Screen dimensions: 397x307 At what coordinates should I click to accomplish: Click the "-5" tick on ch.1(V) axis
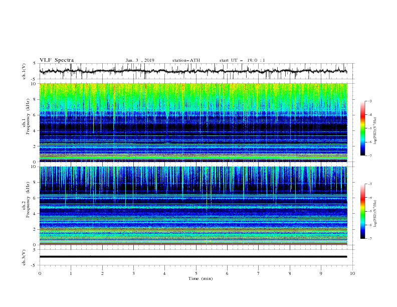click(x=34, y=79)
